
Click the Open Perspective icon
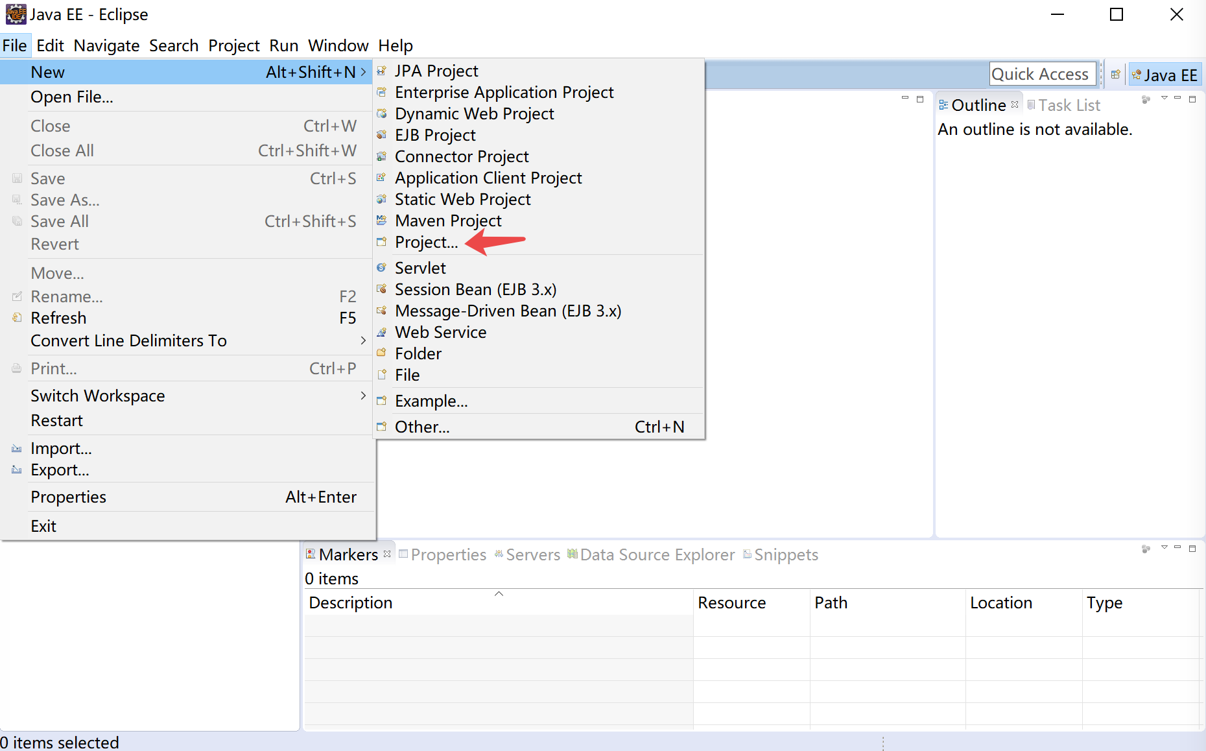pyautogui.click(x=1115, y=74)
